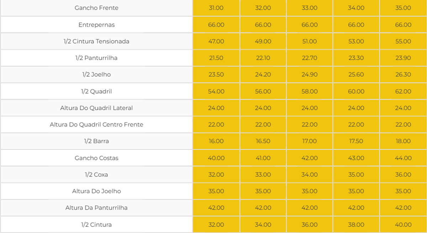Select the 58.00 value in 1/2 Quadril row
Image resolution: width=427 pixels, height=233 pixels.
click(x=309, y=91)
